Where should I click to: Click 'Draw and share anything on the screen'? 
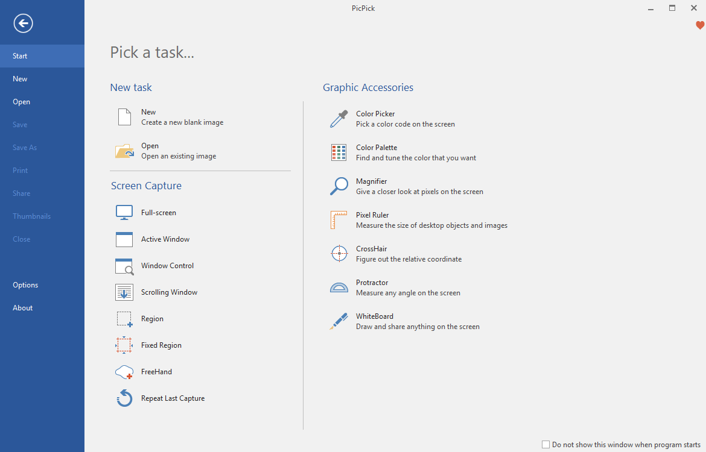(418, 327)
